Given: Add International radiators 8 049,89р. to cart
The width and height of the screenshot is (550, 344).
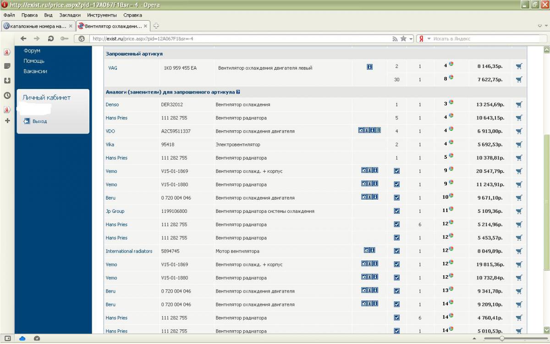Looking at the screenshot, I should pyautogui.click(x=519, y=251).
